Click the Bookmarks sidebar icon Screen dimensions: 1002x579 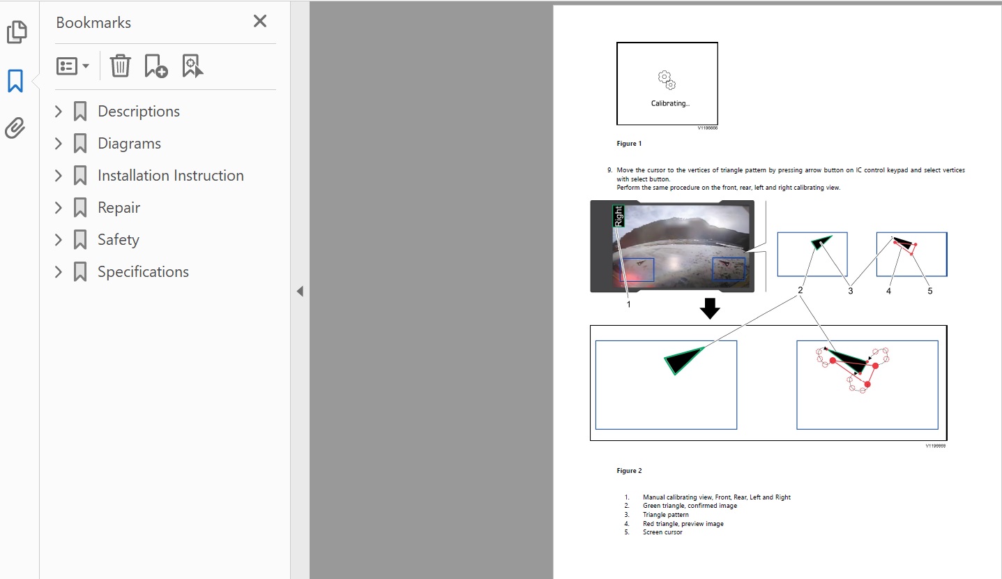15,81
